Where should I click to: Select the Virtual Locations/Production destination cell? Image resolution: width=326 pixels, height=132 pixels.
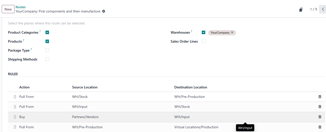coord(196,127)
